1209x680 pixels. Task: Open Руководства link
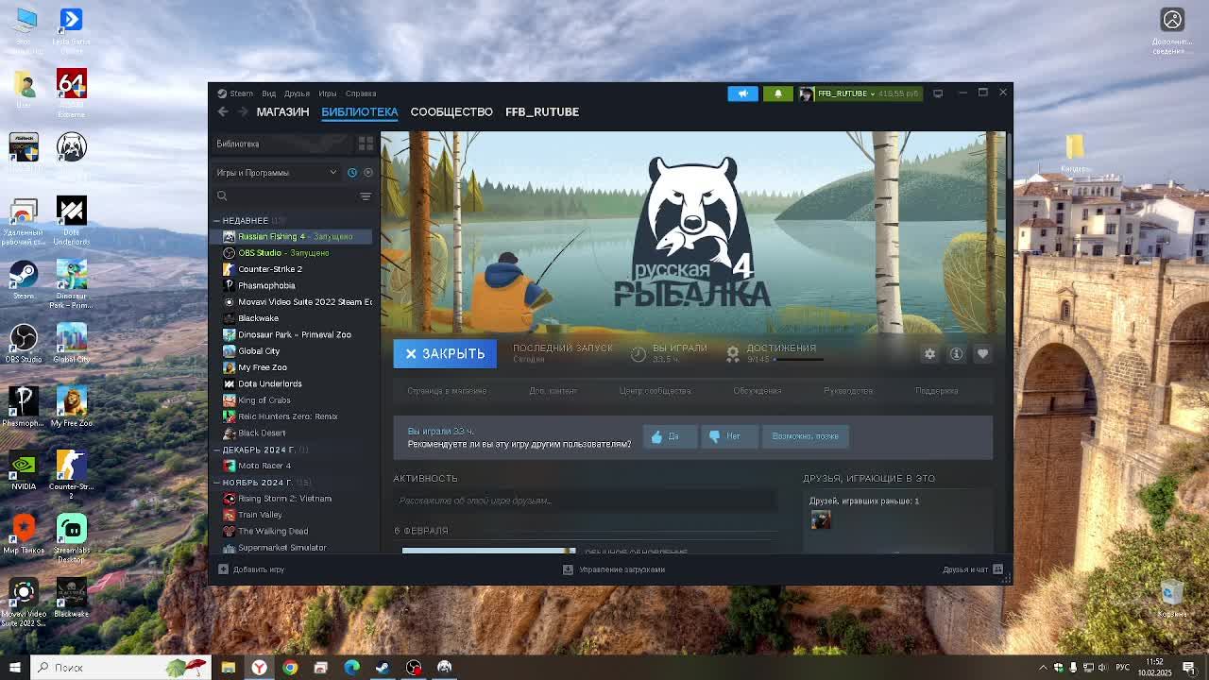tap(848, 390)
